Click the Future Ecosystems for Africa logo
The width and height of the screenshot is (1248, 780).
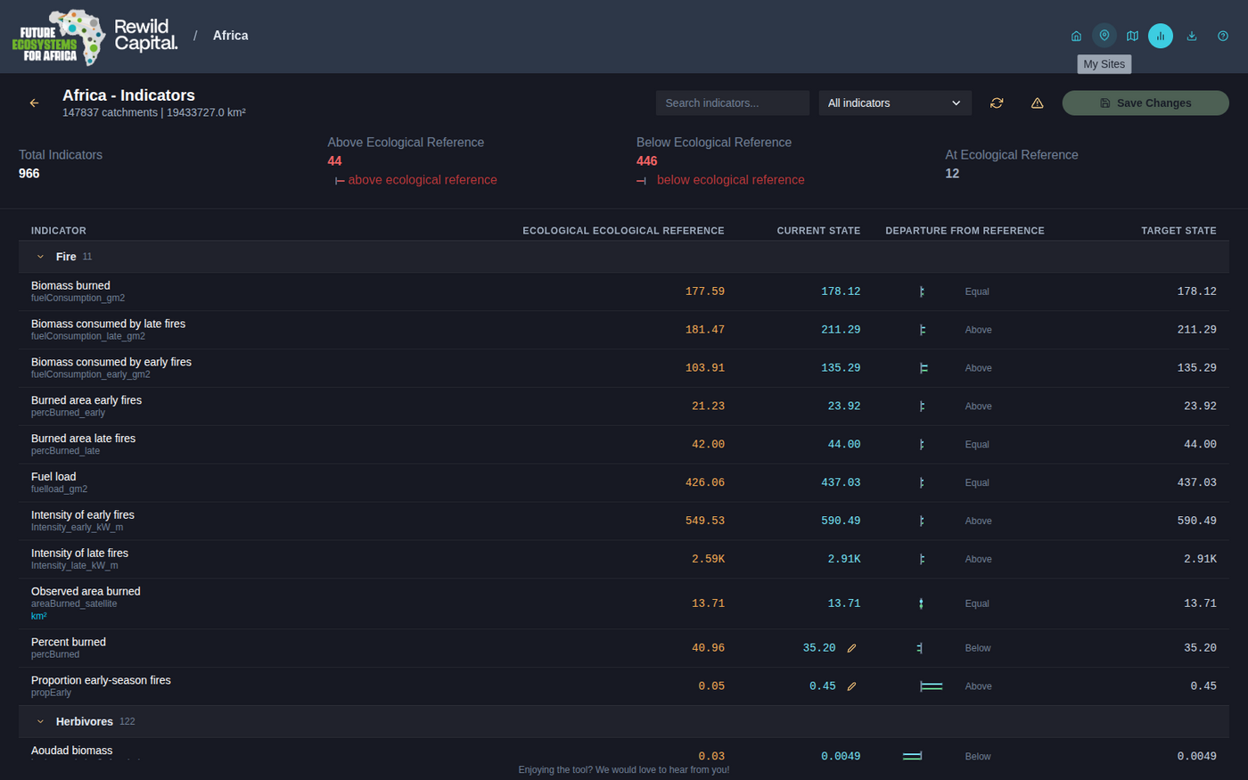[x=59, y=37]
